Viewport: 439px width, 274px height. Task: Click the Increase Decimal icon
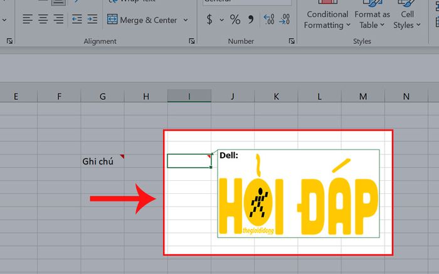(x=269, y=19)
